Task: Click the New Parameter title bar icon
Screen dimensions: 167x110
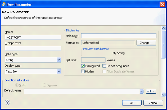Action: 4,4
